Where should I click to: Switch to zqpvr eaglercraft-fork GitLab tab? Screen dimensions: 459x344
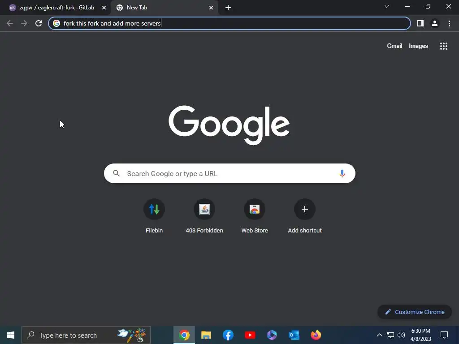point(55,8)
